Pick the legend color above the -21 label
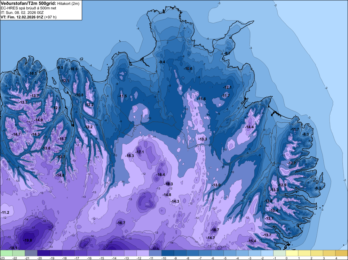The image size is (348, 260). tap(31, 253)
